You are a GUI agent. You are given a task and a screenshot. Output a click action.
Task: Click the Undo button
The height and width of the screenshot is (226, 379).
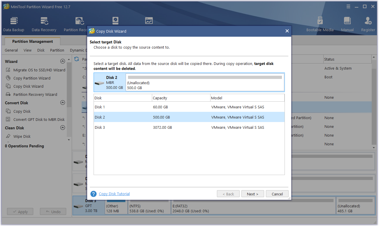pos(53,212)
